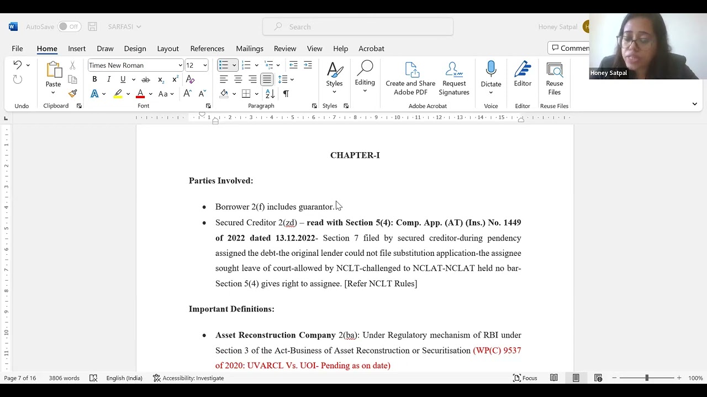The height and width of the screenshot is (397, 707).
Task: Click Page 7 of 16 indicator
Action: (20, 378)
